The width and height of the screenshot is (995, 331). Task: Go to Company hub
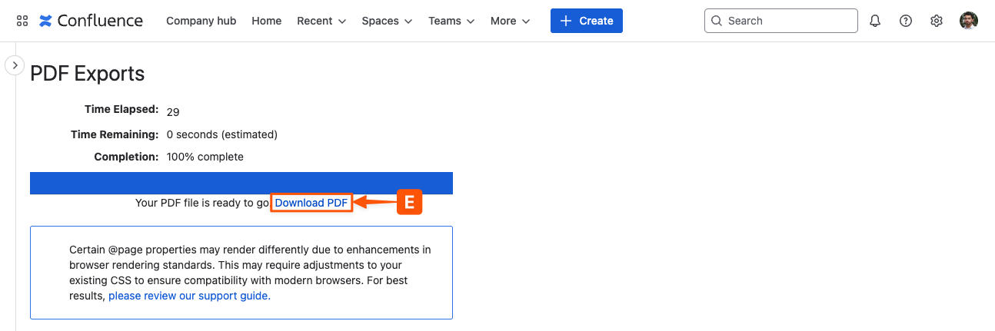(x=201, y=21)
